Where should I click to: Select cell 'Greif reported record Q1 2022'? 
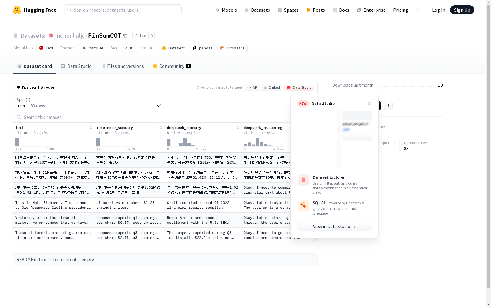[x=203, y=205]
